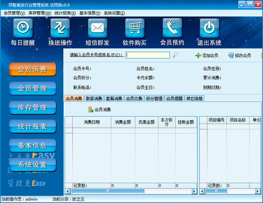Select the 会员管理 sidebar button
This screenshot has height=203, width=263.
coord(32,88)
